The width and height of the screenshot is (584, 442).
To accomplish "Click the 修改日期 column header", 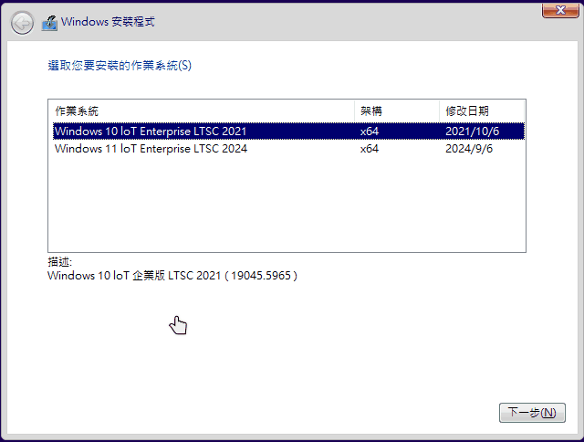I will [482, 111].
